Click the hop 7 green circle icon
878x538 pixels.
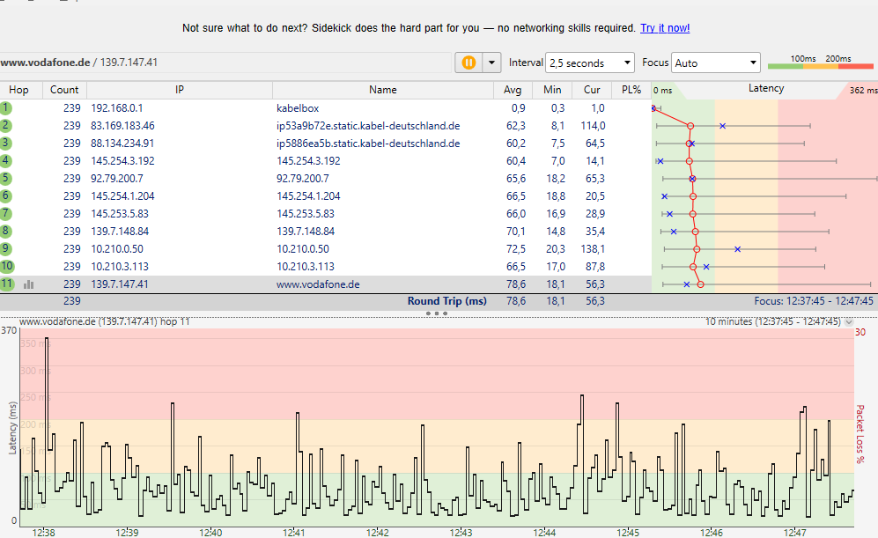point(5,213)
